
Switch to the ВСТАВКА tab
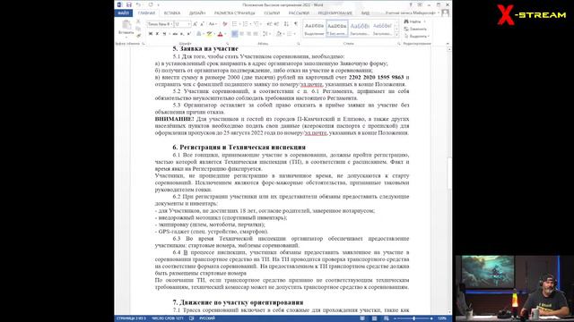tap(172, 13)
